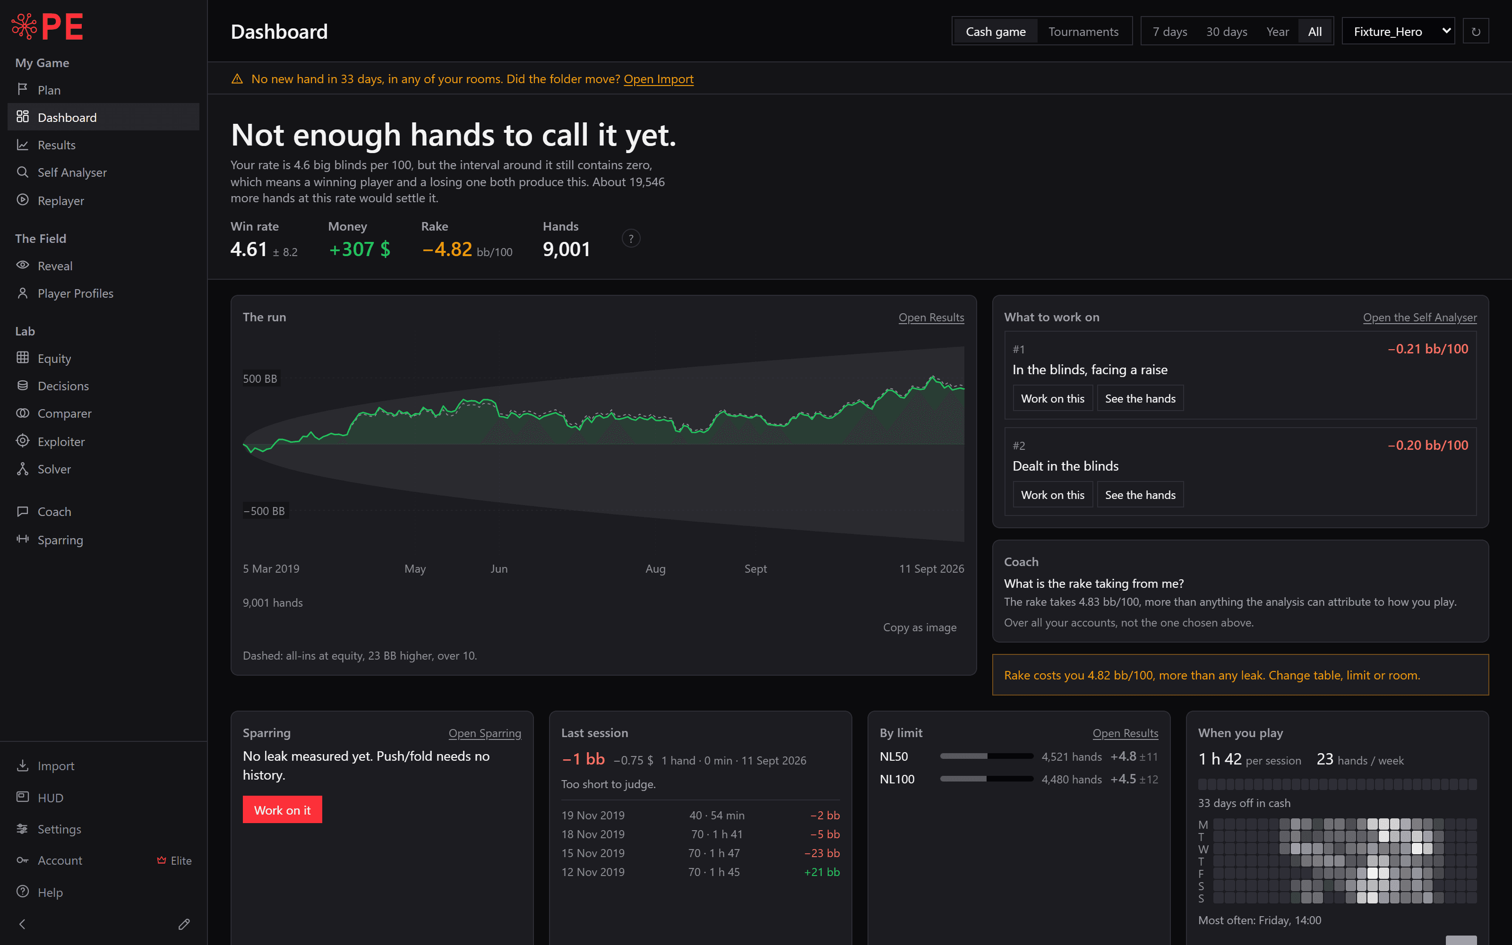Click the Import download icon
Viewport: 1512px width, 945px height.
23,765
